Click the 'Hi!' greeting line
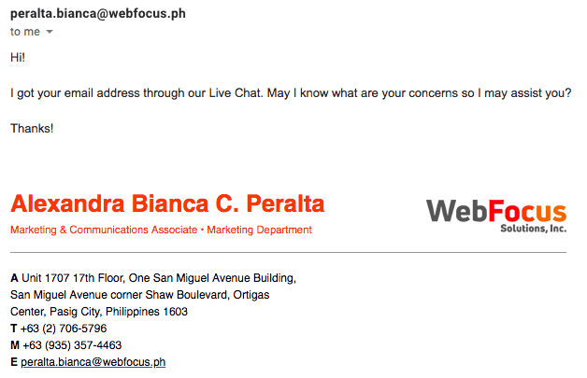 18,57
